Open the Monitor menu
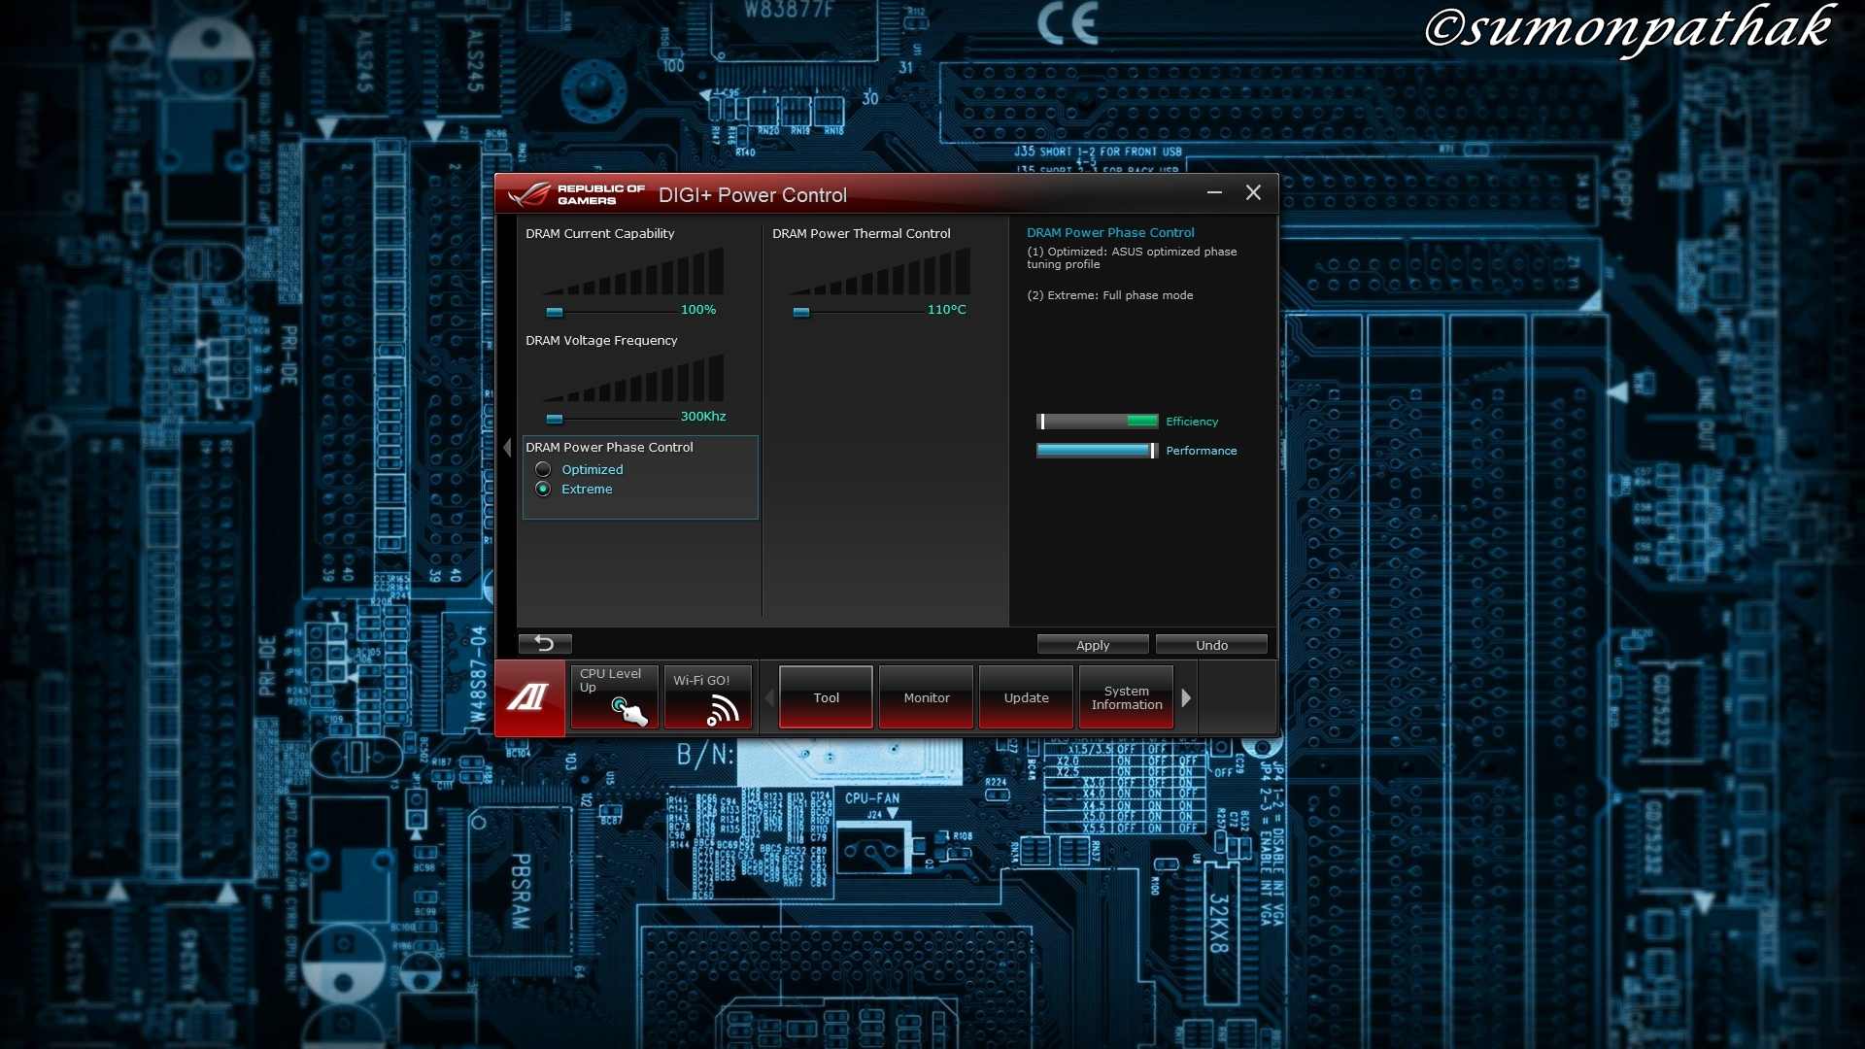This screenshot has height=1049, width=1865. tap(927, 697)
